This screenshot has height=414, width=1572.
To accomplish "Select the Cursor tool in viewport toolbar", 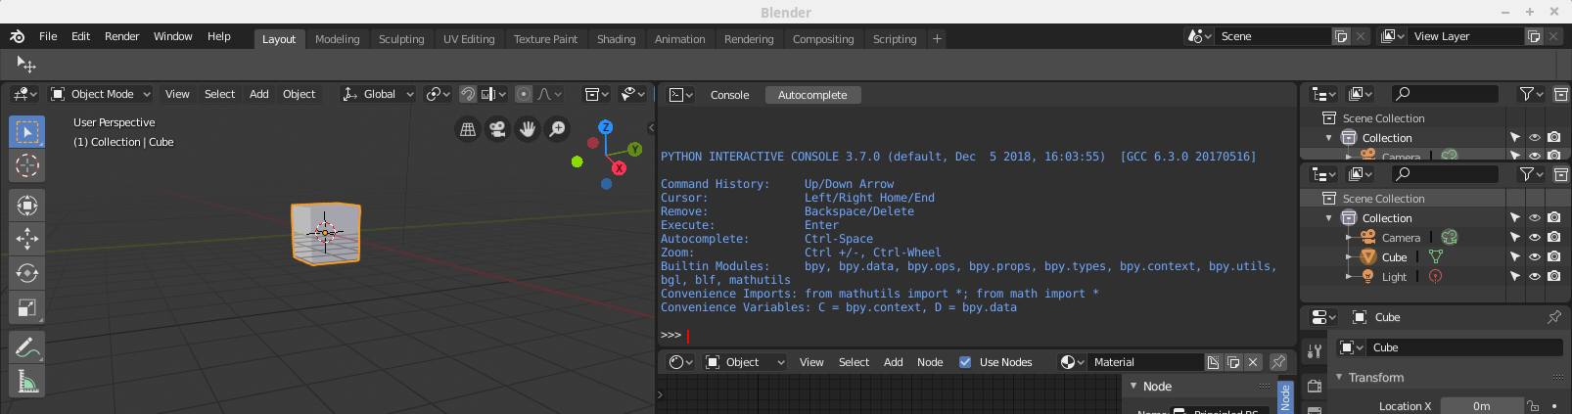I will (x=26, y=165).
